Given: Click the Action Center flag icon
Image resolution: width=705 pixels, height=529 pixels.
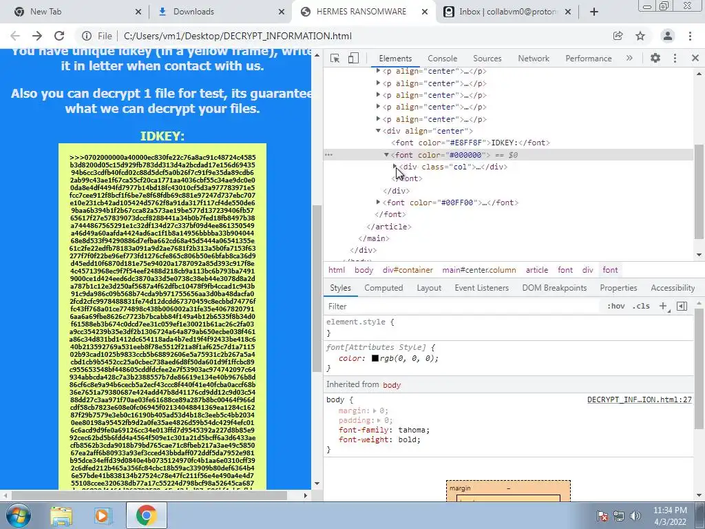Looking at the screenshot, I should click(602, 516).
